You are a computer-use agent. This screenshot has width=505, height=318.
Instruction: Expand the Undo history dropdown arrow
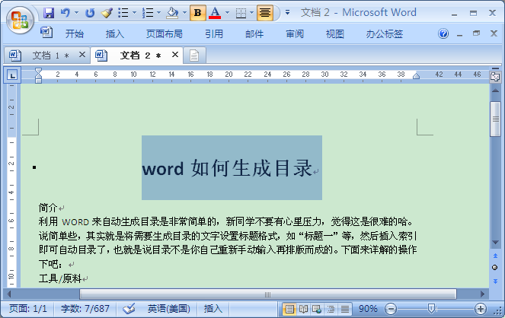[x=77, y=13]
